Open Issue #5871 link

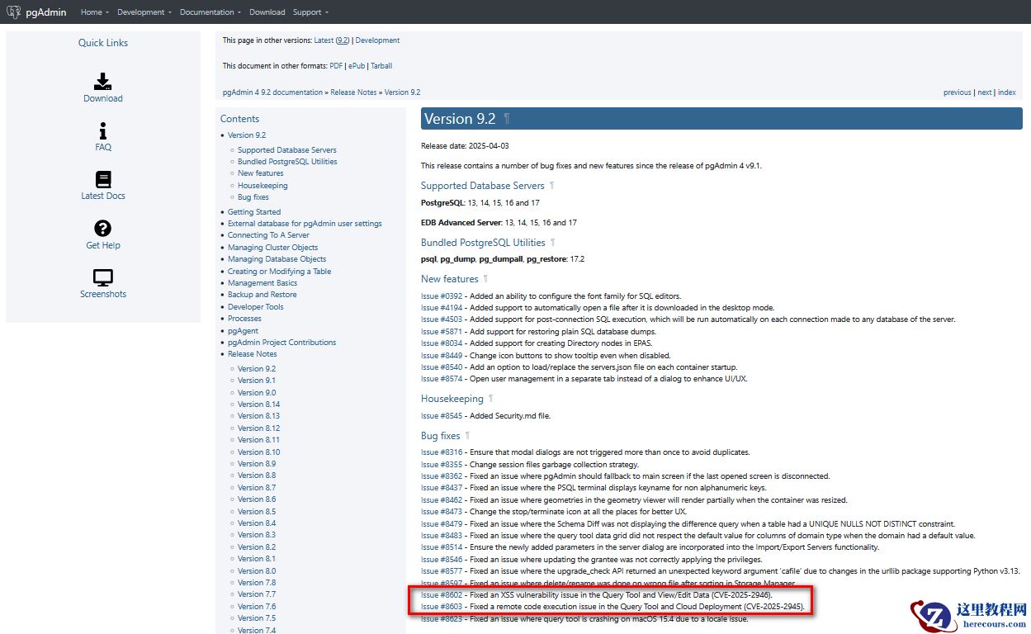442,332
